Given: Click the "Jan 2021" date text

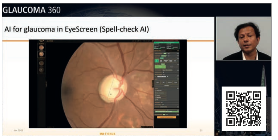Looking at the screenshot, I should [19, 130].
